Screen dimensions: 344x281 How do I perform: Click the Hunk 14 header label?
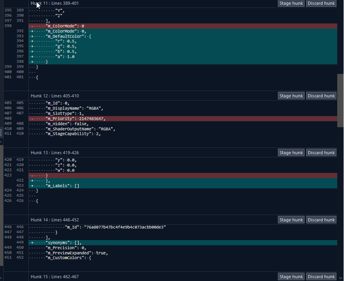pyautogui.click(x=55, y=220)
